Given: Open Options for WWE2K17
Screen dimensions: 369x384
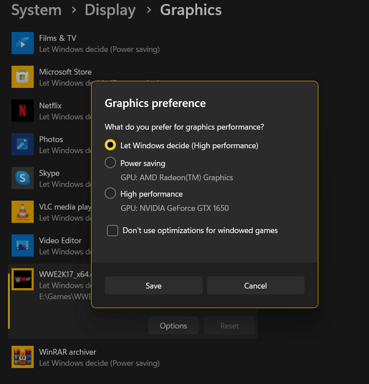Looking at the screenshot, I should coord(173,325).
